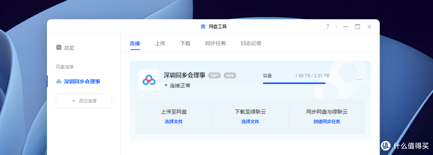Click the blue capacity progress bar
Viewport: 433px width, 155px height.
point(296,83)
